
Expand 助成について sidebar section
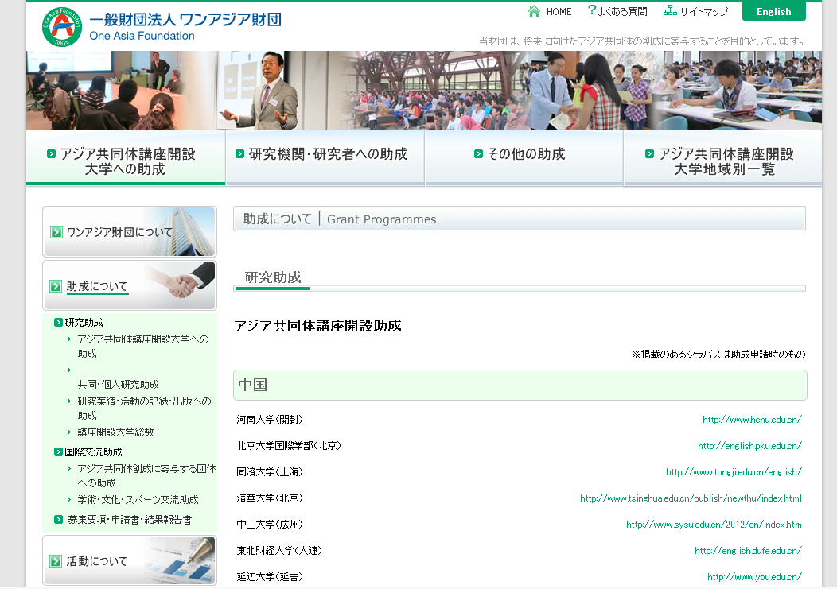tap(97, 286)
